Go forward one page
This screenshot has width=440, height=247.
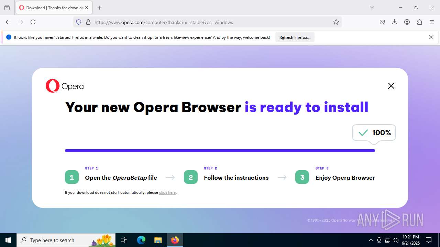(x=21, y=22)
